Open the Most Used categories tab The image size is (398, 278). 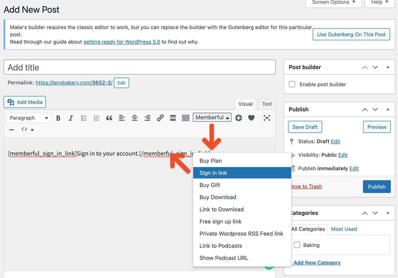344,229
